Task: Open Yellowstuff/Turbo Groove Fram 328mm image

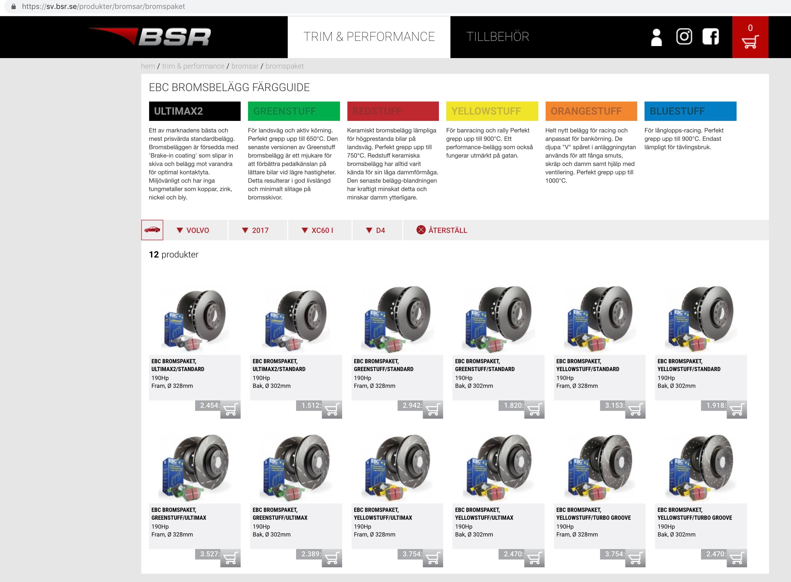Action: [x=600, y=468]
